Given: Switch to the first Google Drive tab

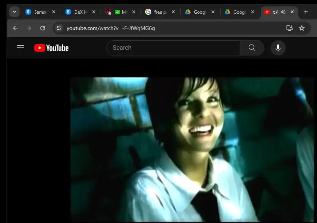Looking at the screenshot, I should click(200, 12).
